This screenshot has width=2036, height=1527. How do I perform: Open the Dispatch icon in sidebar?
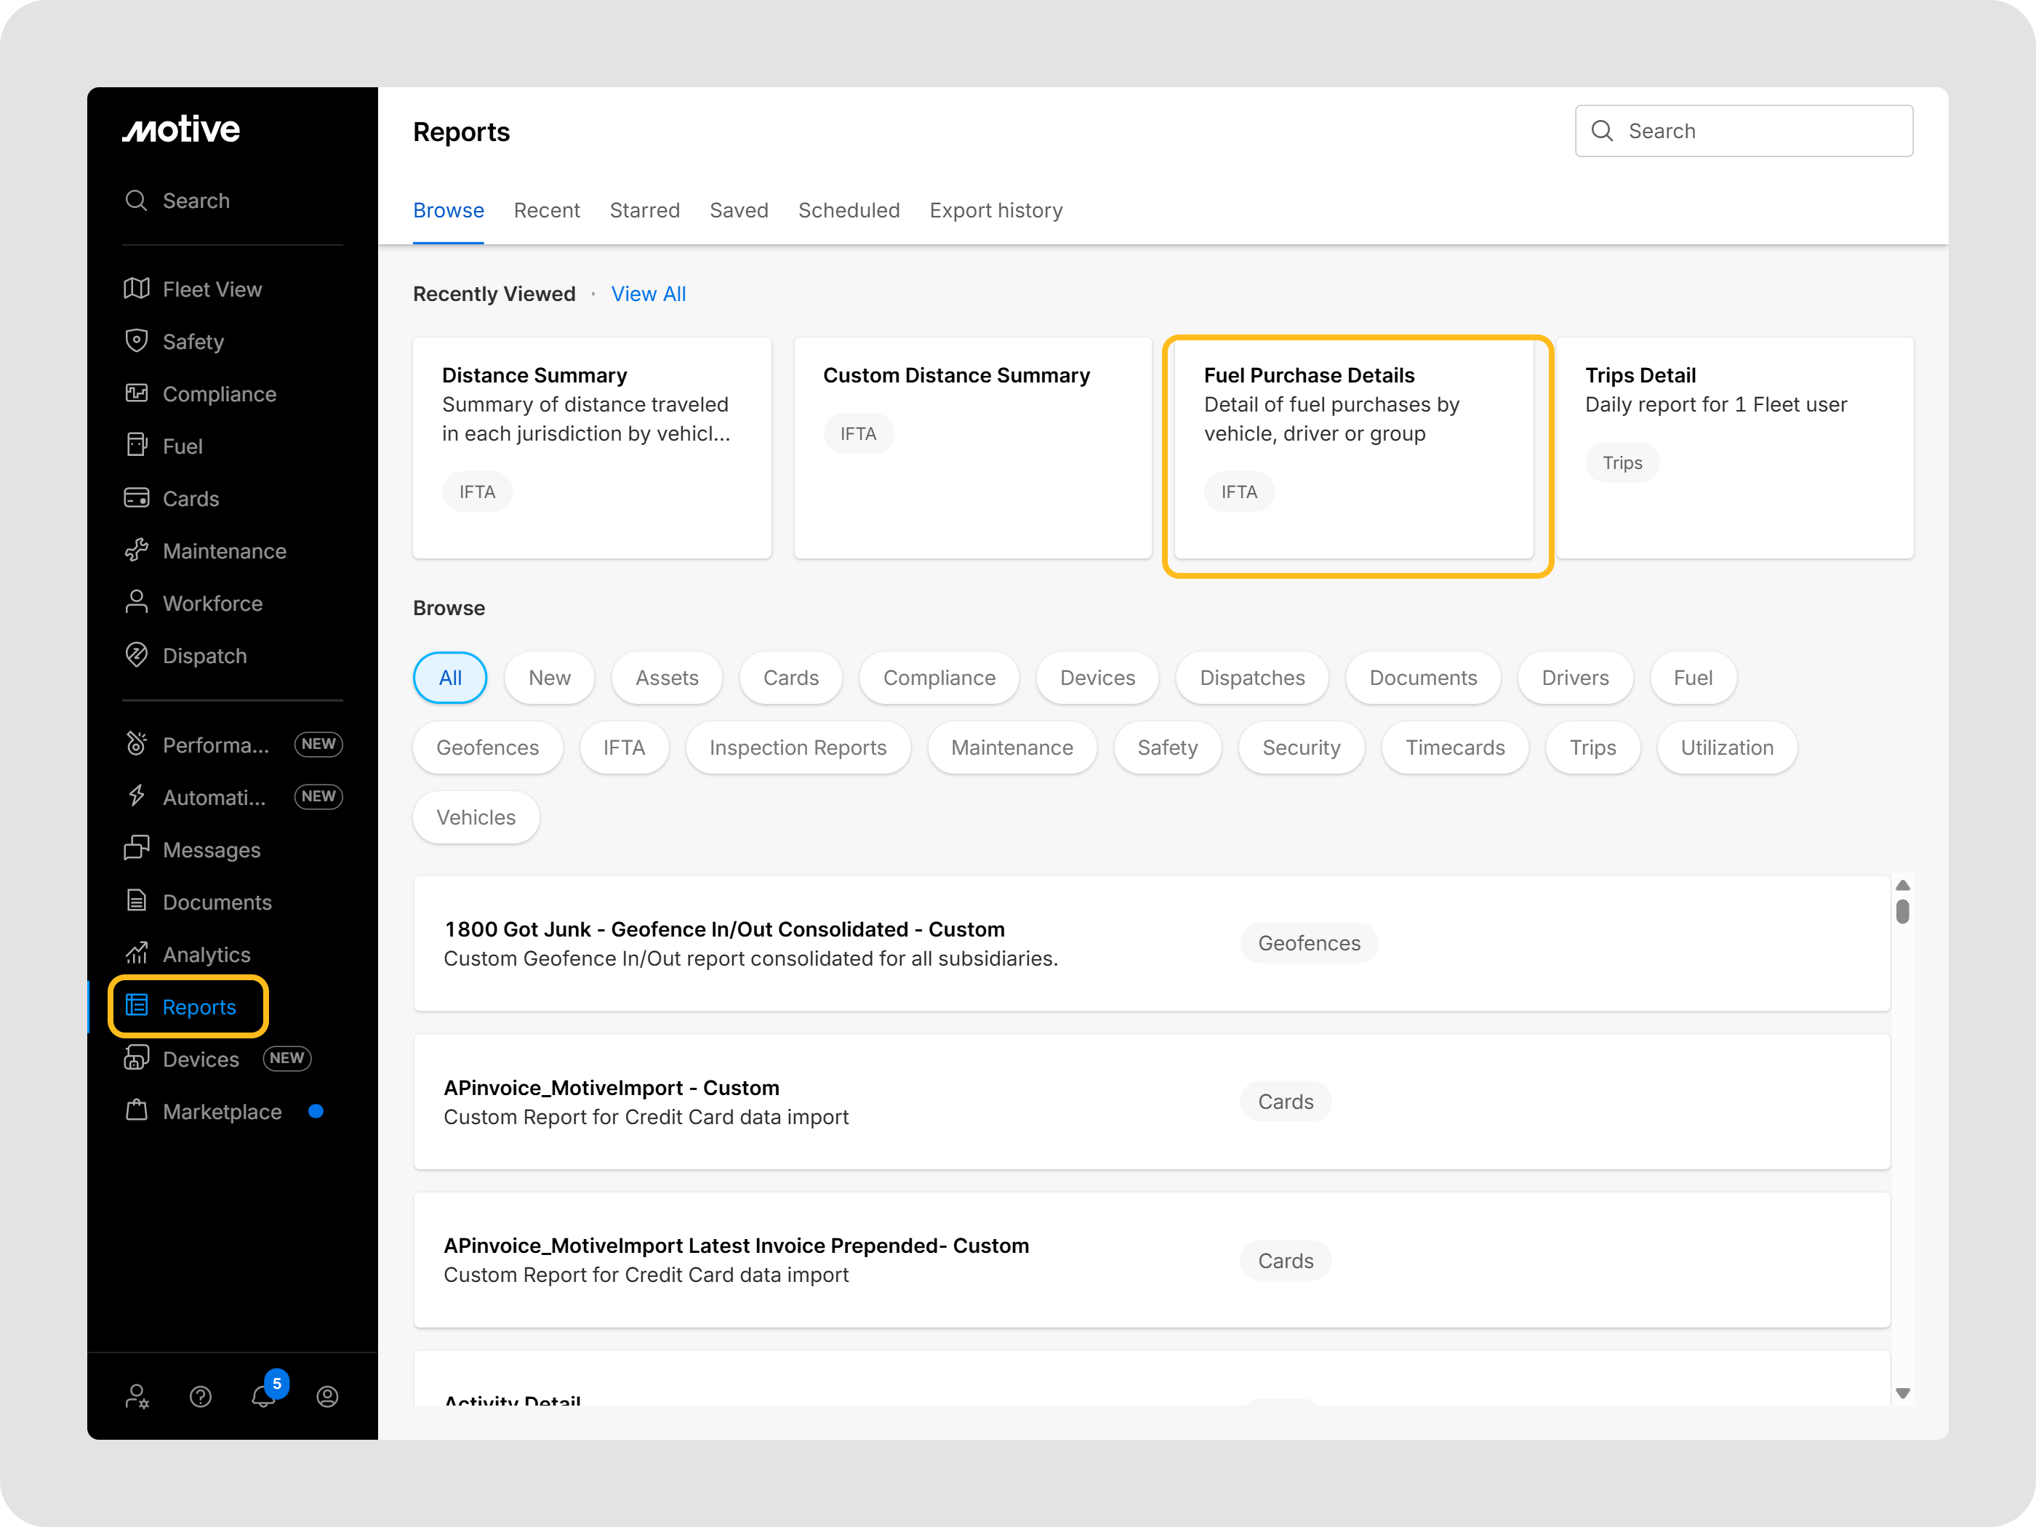(x=136, y=655)
